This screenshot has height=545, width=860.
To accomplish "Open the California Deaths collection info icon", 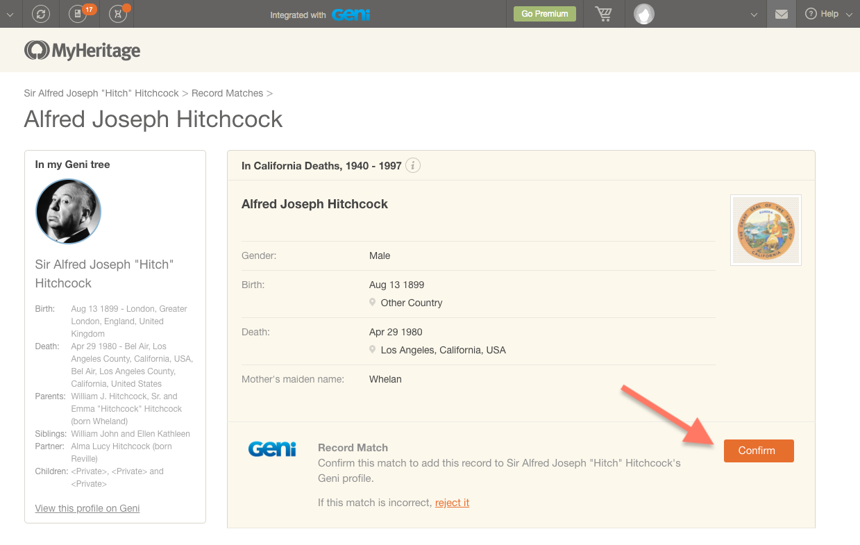I will (x=413, y=165).
